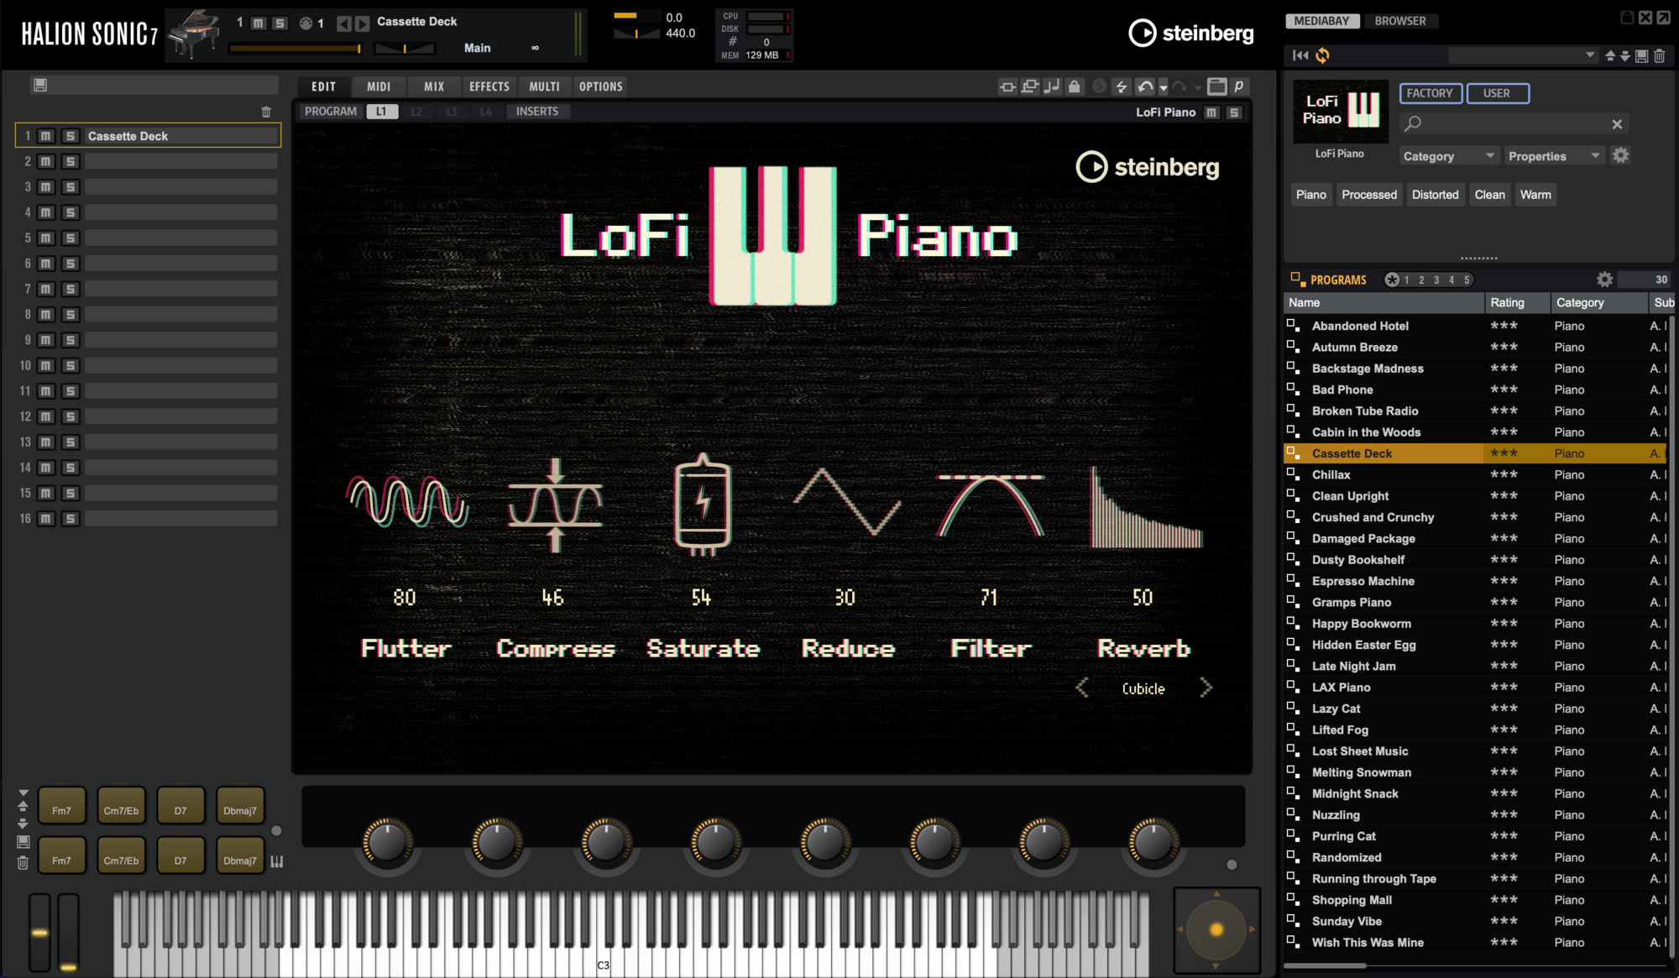Screen dimensions: 1679x978
Task: Mute slot 1 Cassette Deck
Action: pyautogui.click(x=45, y=135)
